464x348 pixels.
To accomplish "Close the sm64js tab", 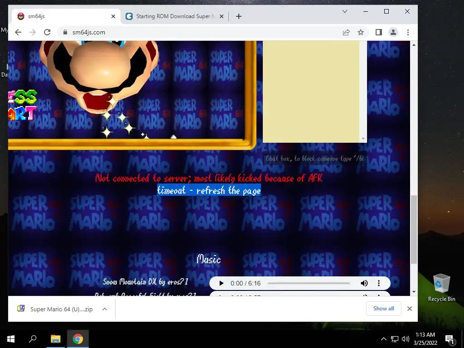I will pyautogui.click(x=113, y=16).
